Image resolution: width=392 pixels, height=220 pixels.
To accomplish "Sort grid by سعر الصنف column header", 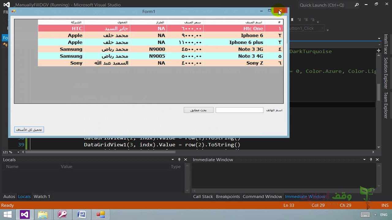I will click(185, 22).
